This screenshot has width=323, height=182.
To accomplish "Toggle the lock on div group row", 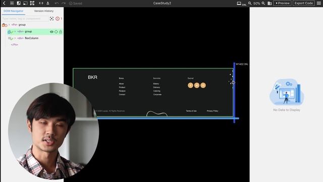I will tap(61, 31).
